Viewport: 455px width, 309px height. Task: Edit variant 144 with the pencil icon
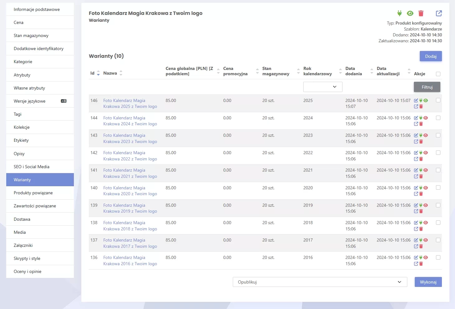click(x=416, y=118)
